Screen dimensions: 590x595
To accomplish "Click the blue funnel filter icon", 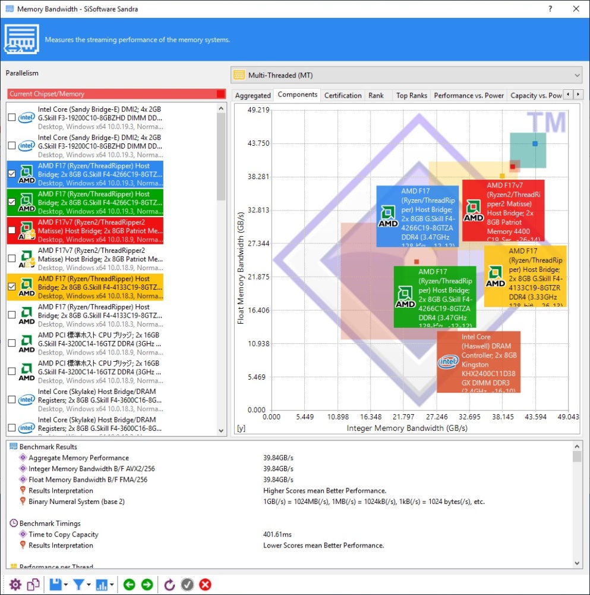I will coord(78,584).
